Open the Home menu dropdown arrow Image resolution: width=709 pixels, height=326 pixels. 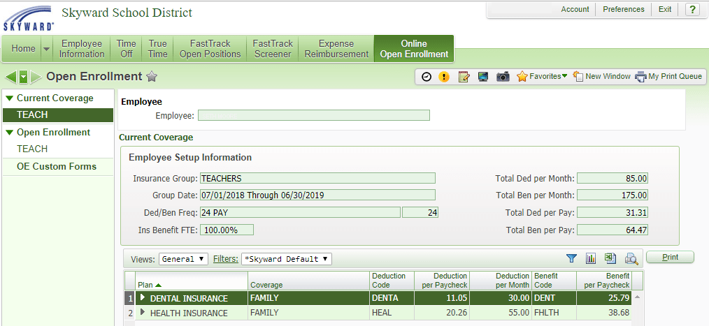(47, 49)
